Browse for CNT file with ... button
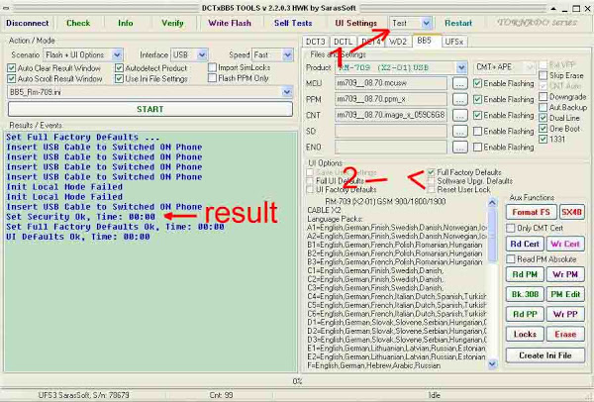The image size is (594, 402). pos(459,115)
